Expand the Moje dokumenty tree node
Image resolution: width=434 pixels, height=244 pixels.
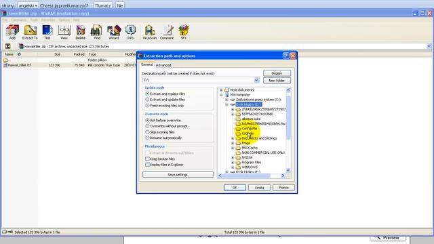coord(221,90)
